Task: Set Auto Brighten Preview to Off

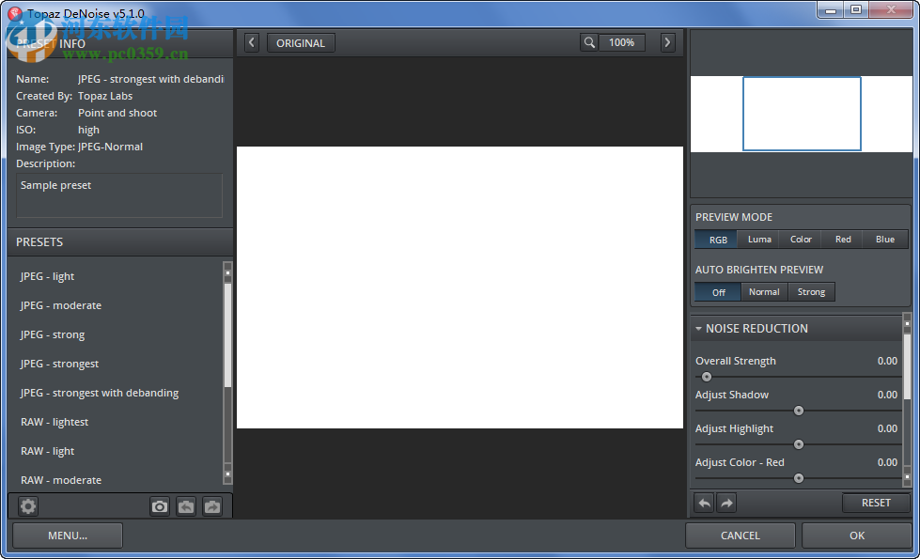Action: point(718,292)
